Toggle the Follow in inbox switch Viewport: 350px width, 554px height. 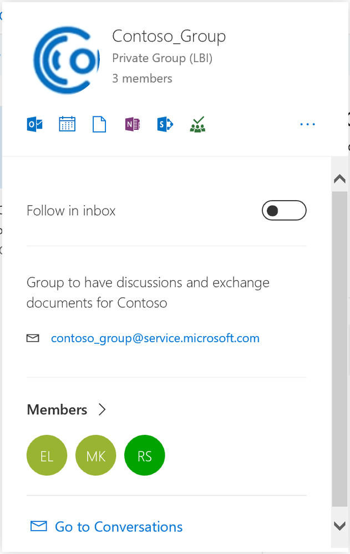pos(284,211)
